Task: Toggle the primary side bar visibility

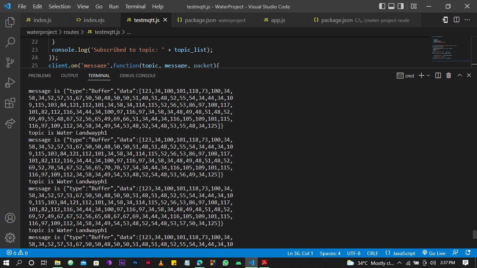Action: pos(382,6)
